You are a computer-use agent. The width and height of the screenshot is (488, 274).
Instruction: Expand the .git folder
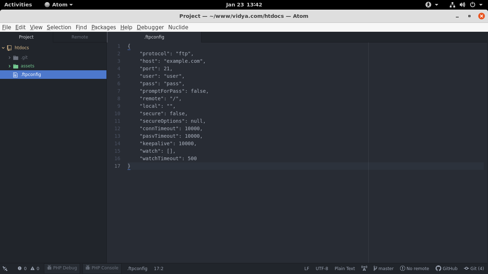tap(10, 57)
